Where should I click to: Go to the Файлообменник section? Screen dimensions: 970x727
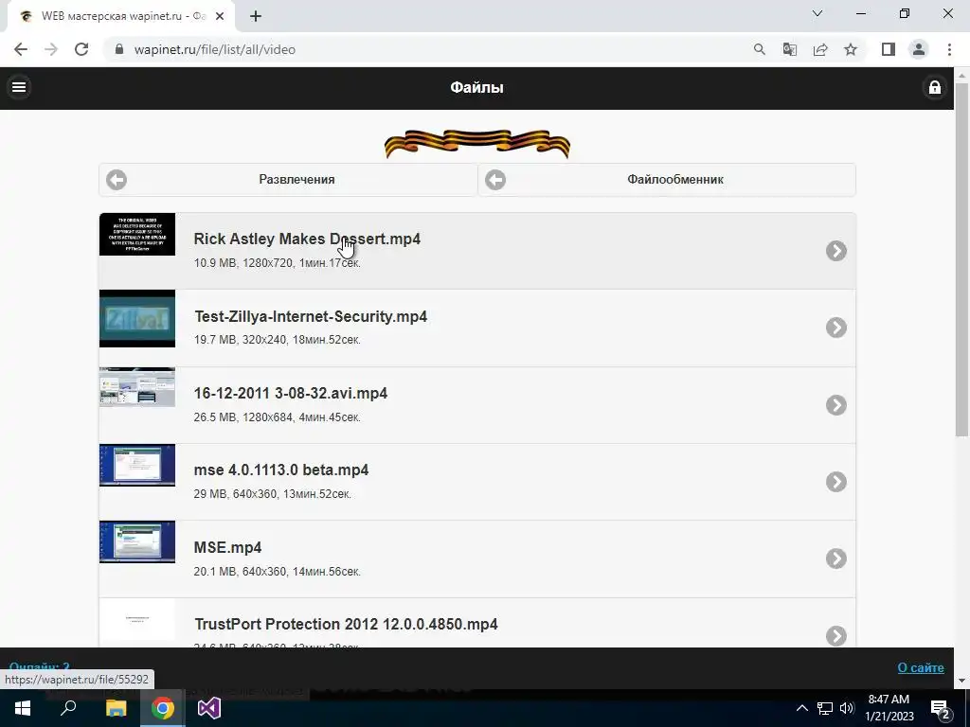click(x=667, y=180)
